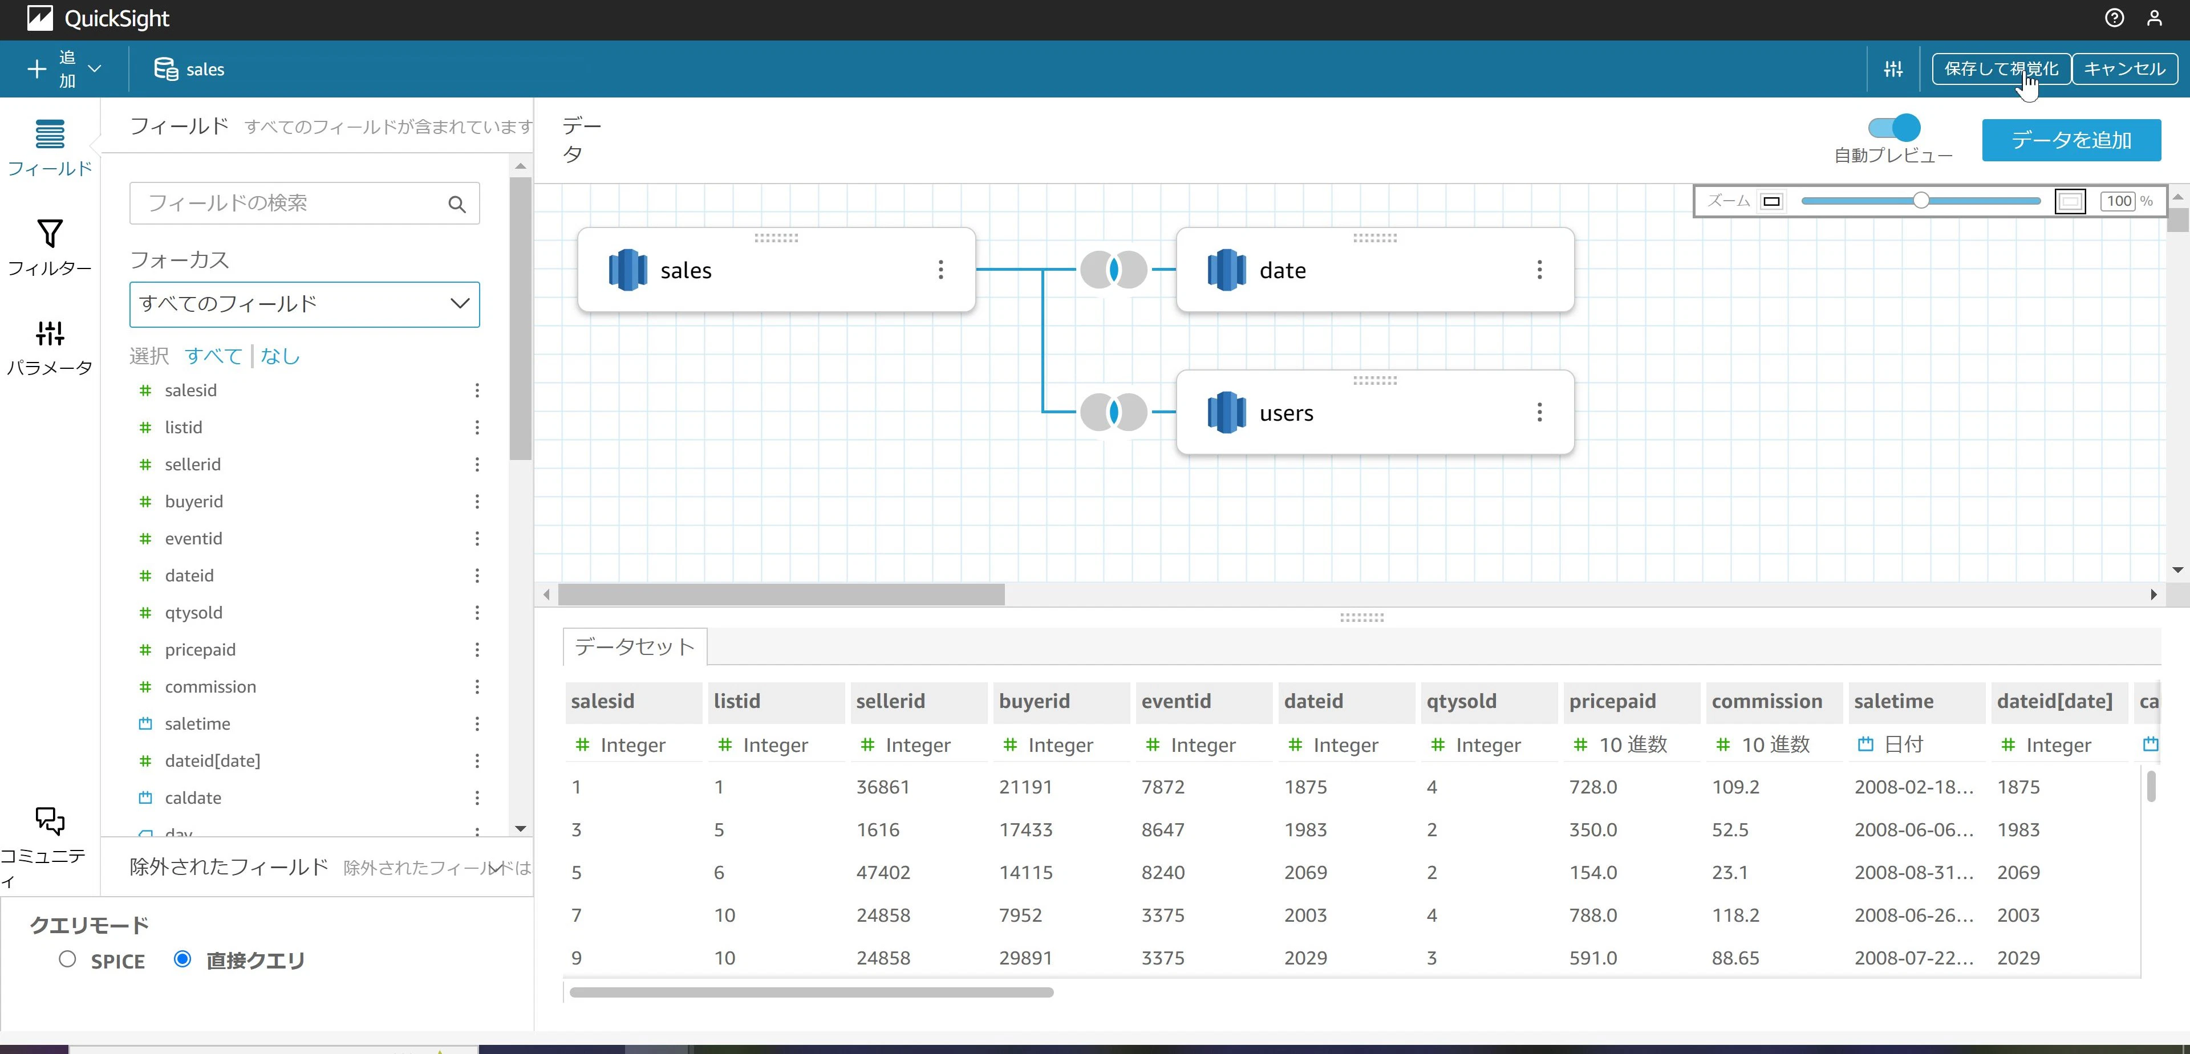The height and width of the screenshot is (1054, 2190).
Task: Open the options menu for pricepaid field
Action: [477, 649]
